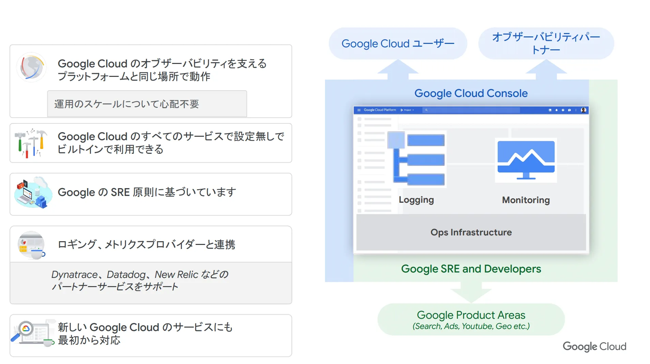650x364 pixels.
Task: Click the Ops Infrastructure block
Action: click(471, 232)
